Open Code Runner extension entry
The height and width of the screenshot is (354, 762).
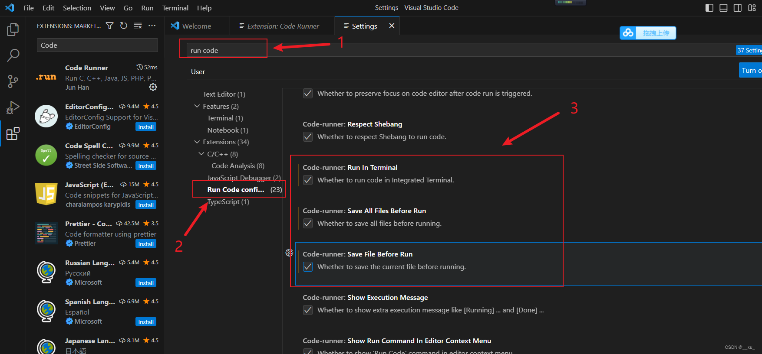[x=96, y=77]
